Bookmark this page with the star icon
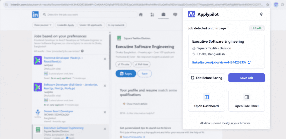286x139 pixels. 268,5
